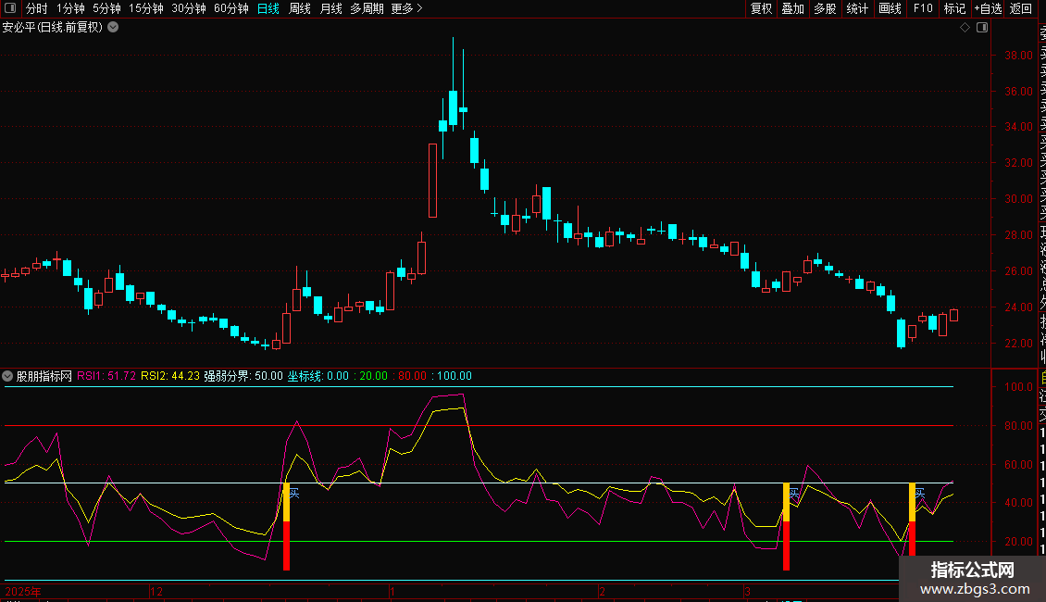Select the 30分钟 period tab
The image size is (1046, 602).
189,8
